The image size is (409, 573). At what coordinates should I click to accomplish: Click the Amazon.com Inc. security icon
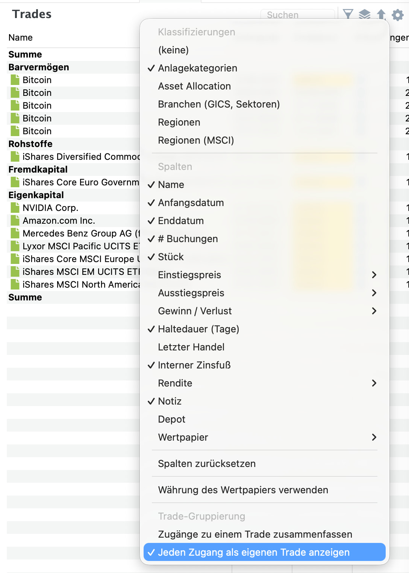coord(15,220)
